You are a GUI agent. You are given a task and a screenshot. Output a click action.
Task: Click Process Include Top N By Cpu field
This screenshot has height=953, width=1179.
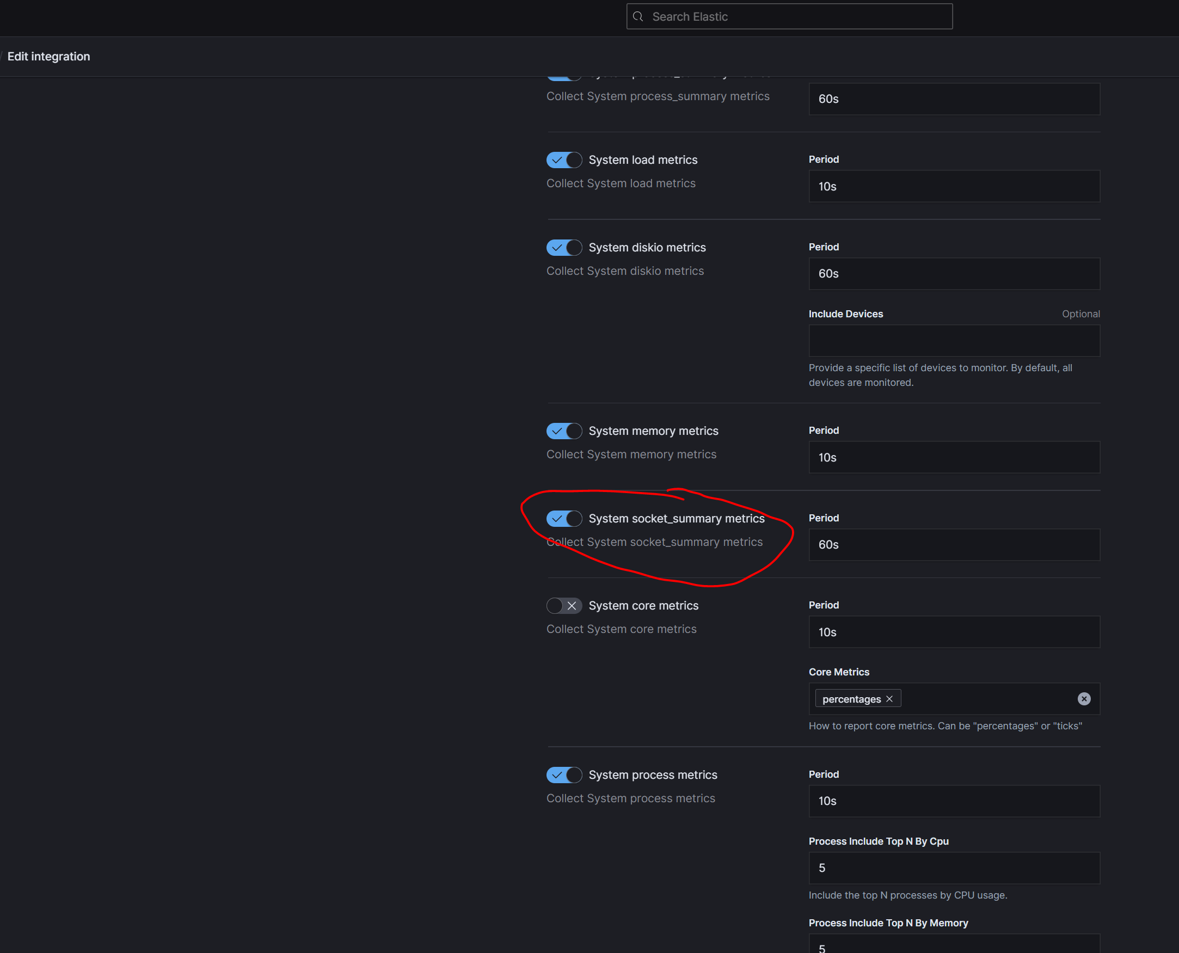click(954, 868)
